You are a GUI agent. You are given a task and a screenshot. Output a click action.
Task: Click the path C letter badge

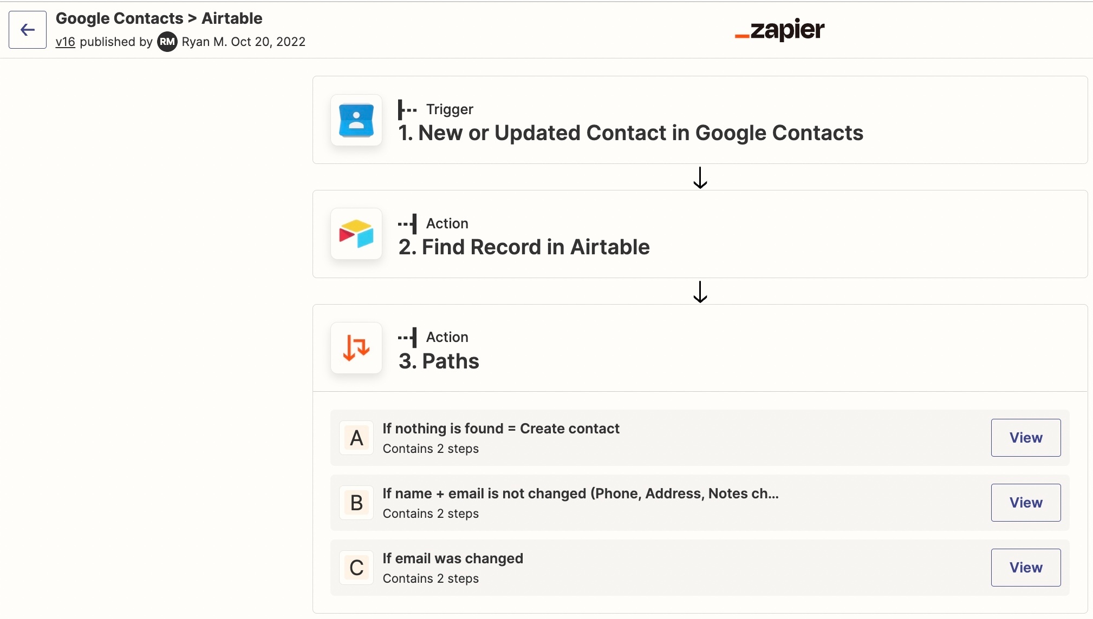tap(356, 568)
